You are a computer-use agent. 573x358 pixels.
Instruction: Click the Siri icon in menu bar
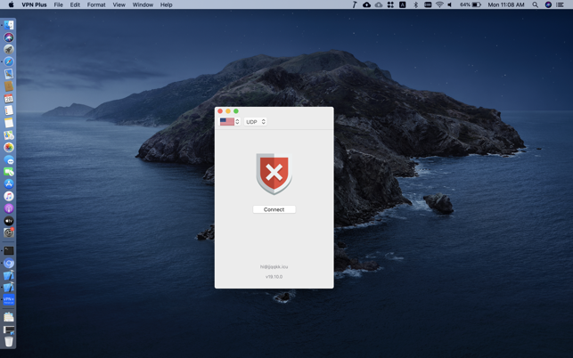click(x=548, y=4)
